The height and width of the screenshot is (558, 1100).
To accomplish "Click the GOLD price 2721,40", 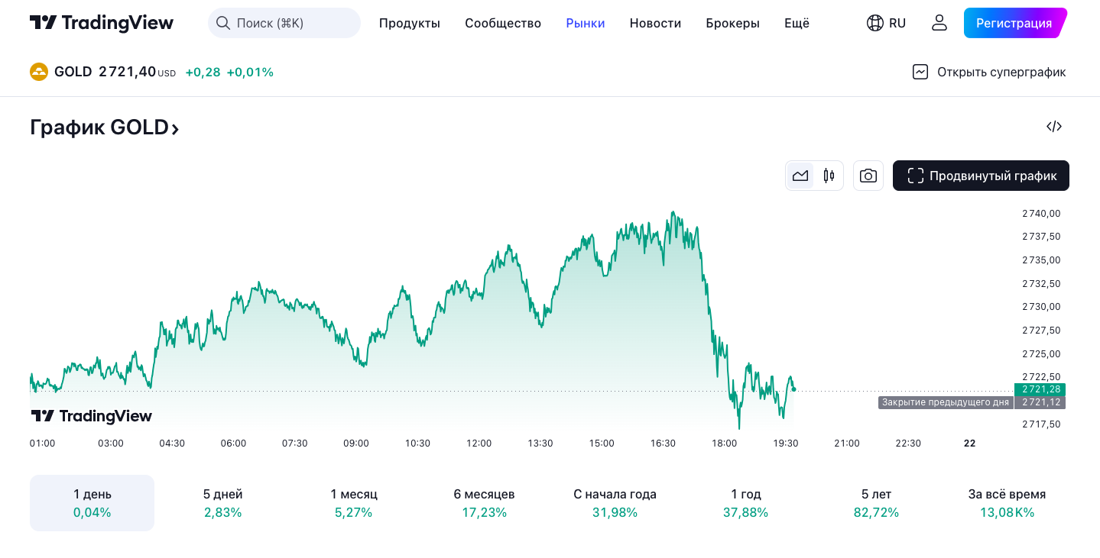I will coord(127,72).
